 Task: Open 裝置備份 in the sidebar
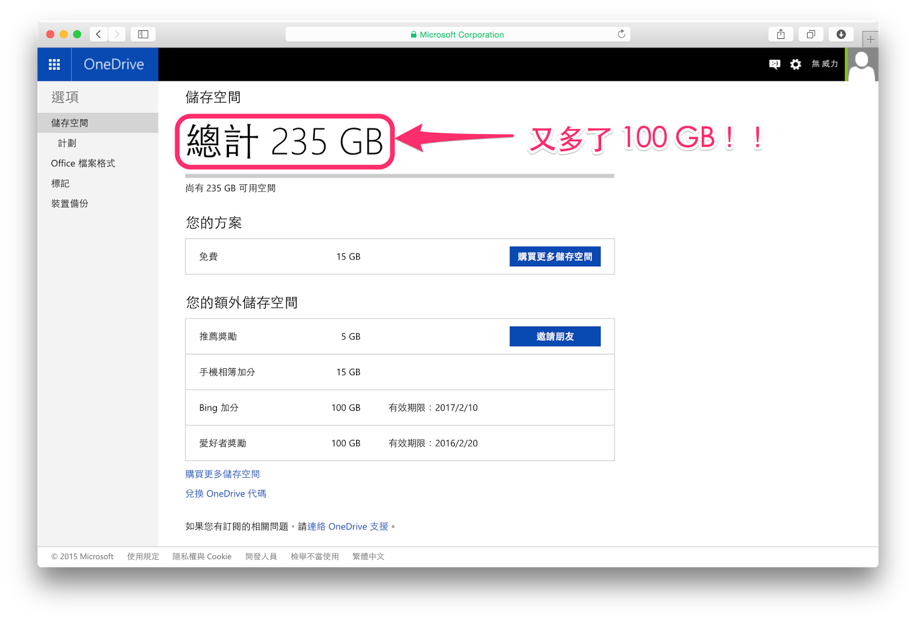[70, 203]
